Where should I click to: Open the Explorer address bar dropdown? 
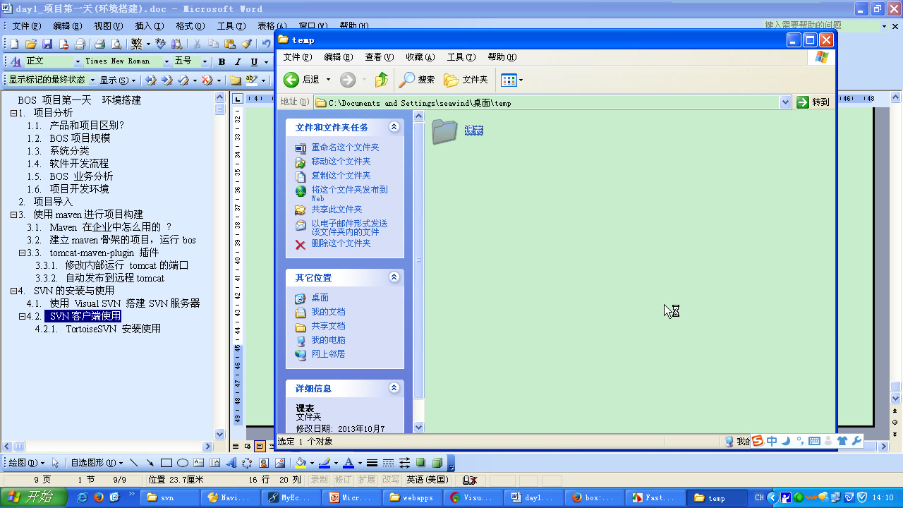785,102
